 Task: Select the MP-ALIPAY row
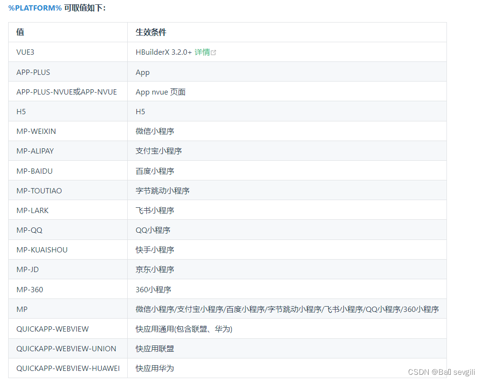(35, 151)
